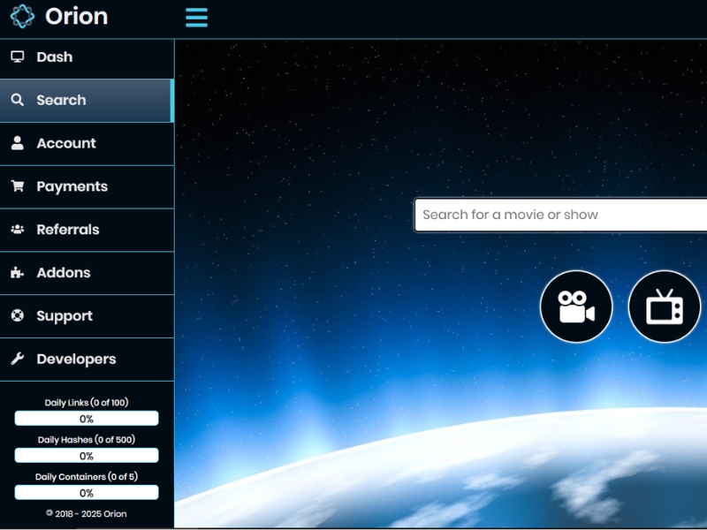Click the Daily Links progress bar
The width and height of the screenshot is (707, 530).
coord(87,419)
